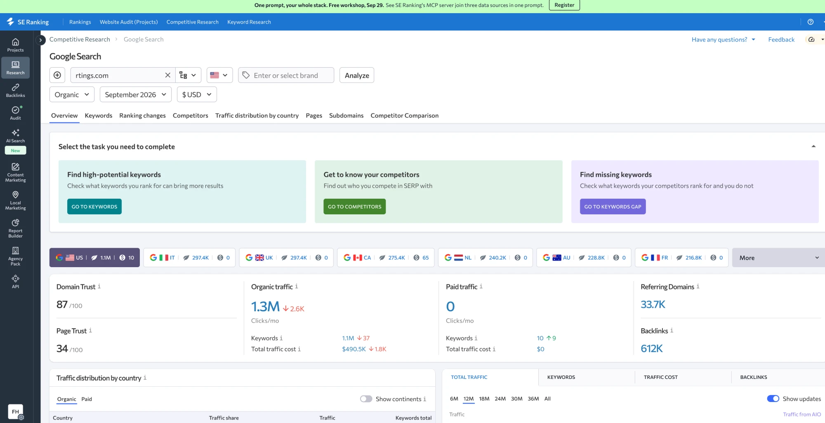The width and height of the screenshot is (825, 423).
Task: Open Traffic distribution by country tab
Action: 257,115
